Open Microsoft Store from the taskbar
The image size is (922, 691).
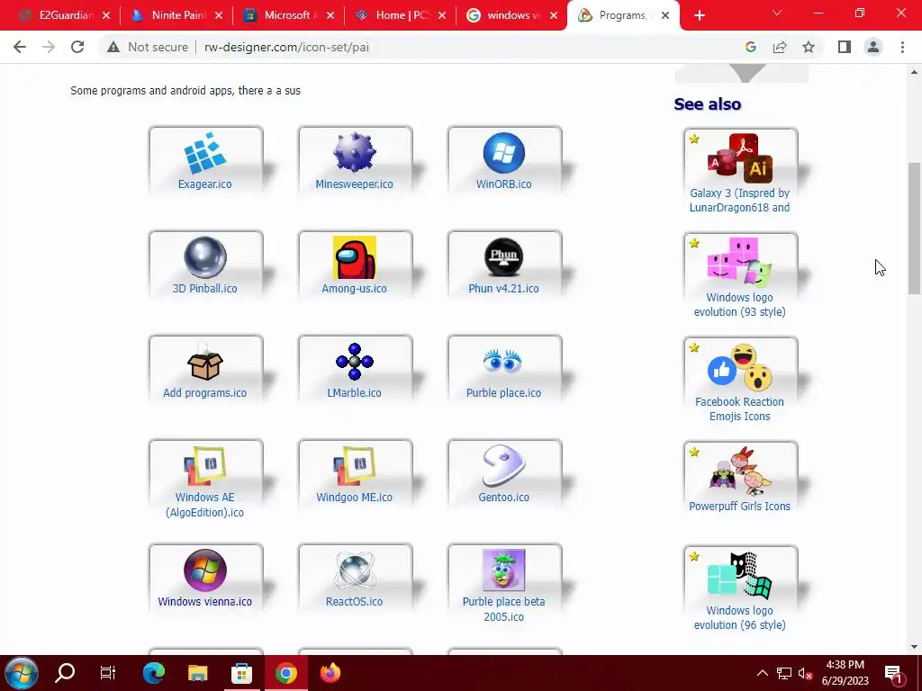point(241,673)
